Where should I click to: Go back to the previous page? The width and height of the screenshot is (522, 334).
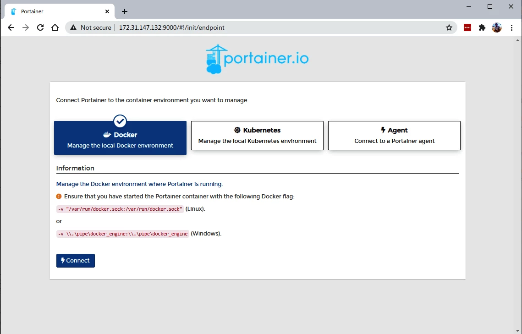(11, 27)
